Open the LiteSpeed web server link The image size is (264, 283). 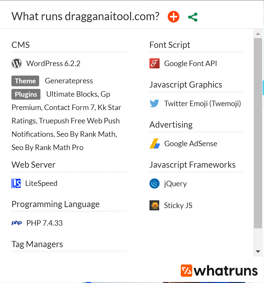[41, 183]
